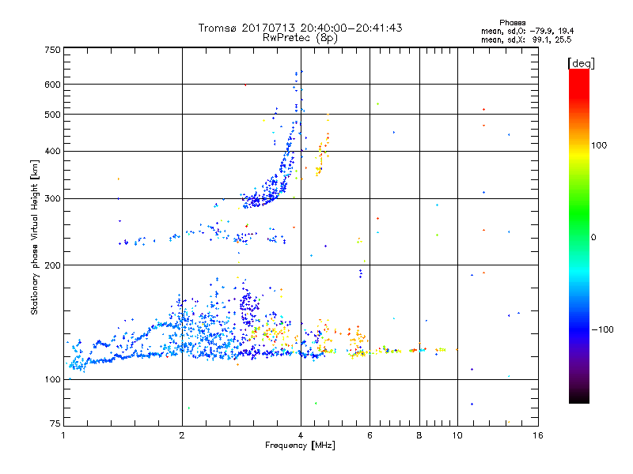Click the colorbar label '0'

coord(593,237)
